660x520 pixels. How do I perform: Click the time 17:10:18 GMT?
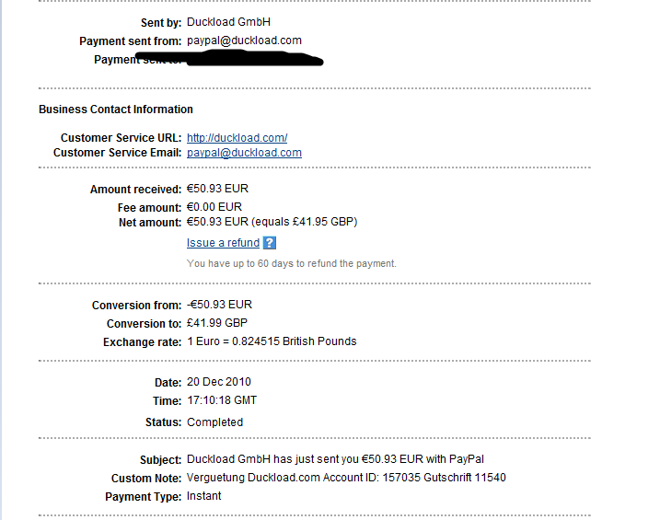point(222,400)
